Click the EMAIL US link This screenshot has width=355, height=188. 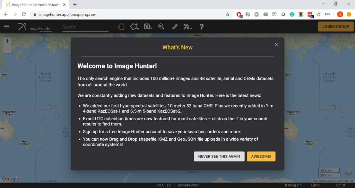click(x=164, y=185)
